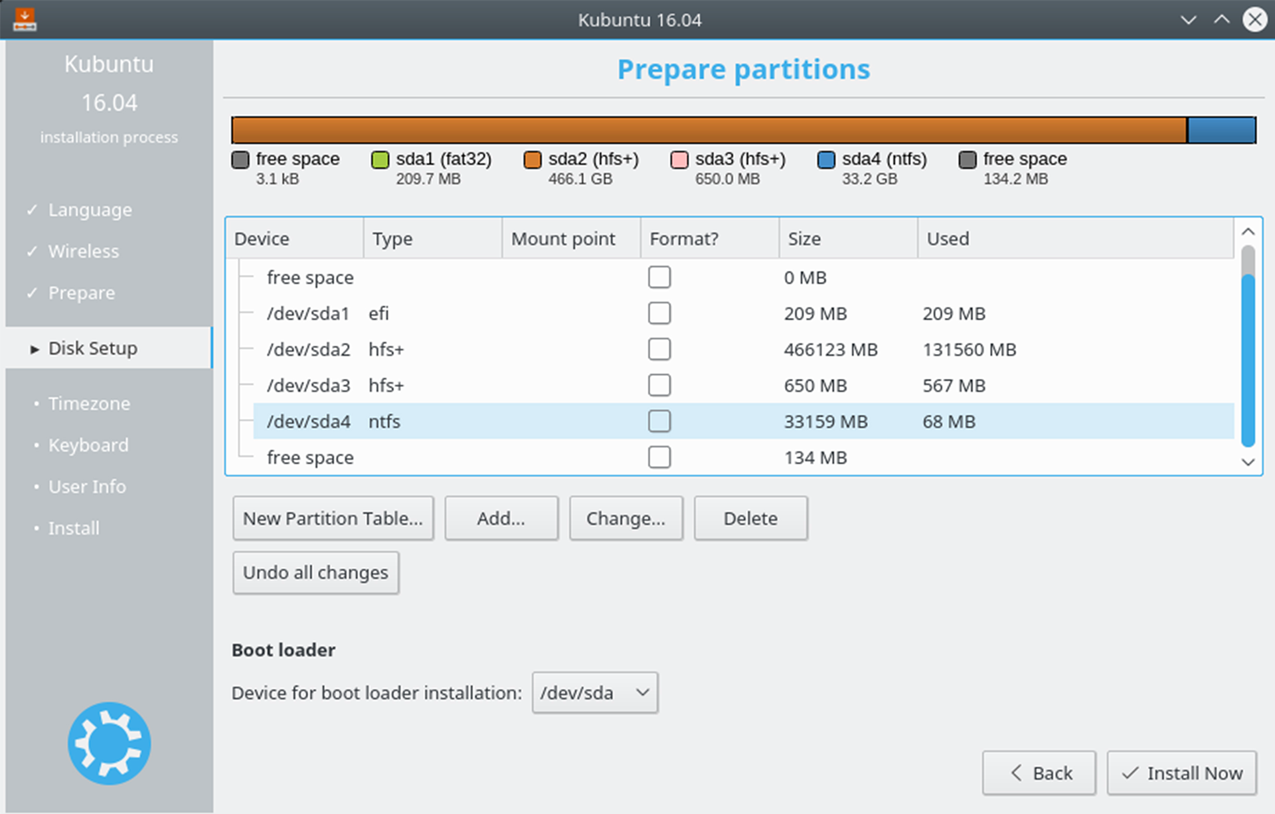
Task: Open boot loader device dropdown /dev/sda
Action: [595, 692]
